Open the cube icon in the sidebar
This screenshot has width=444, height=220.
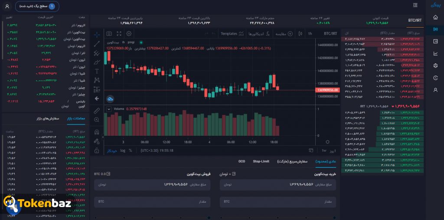click(435, 66)
